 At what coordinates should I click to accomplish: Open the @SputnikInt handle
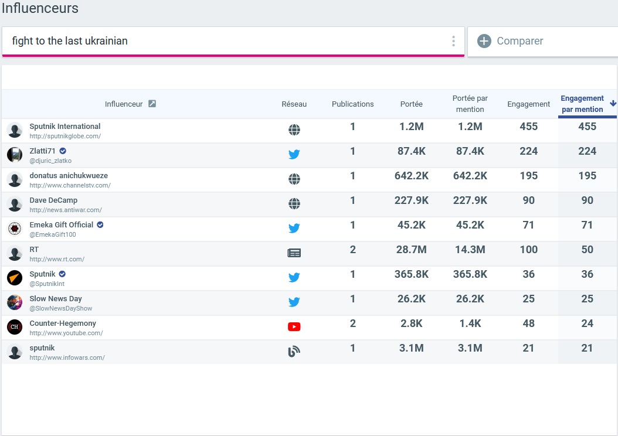click(x=47, y=284)
